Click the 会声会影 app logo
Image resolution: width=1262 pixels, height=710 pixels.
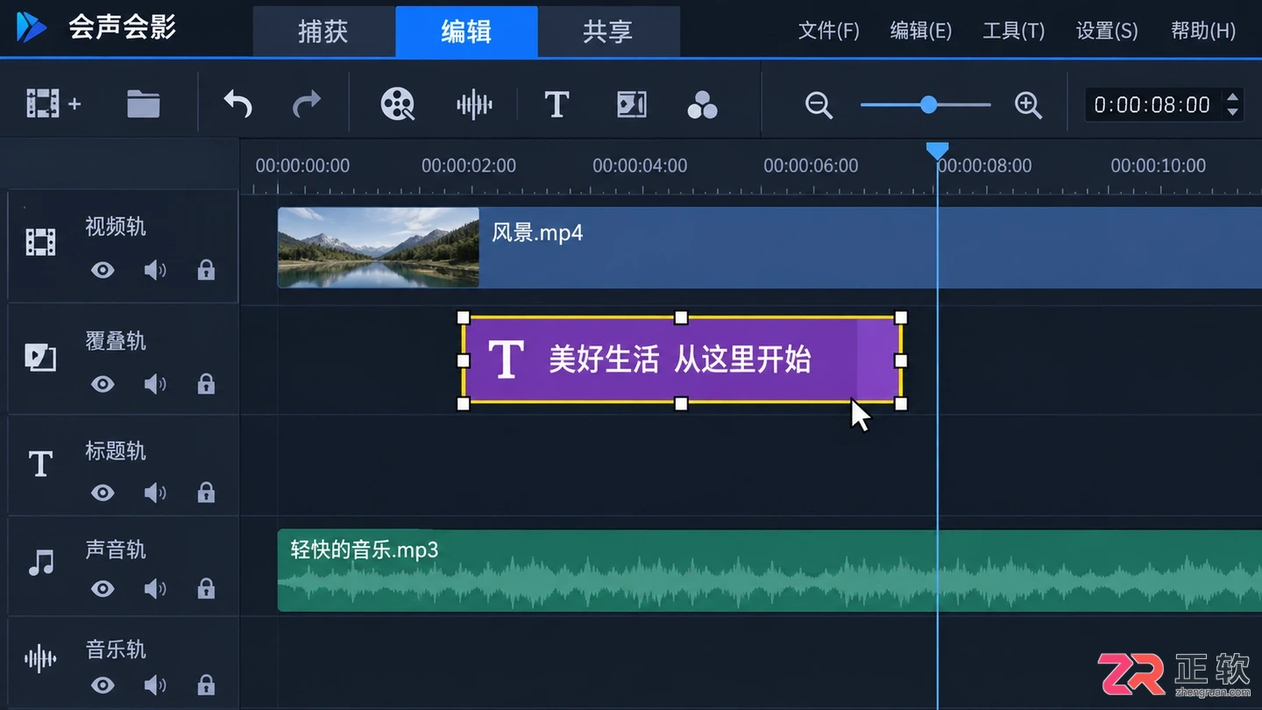click(x=32, y=28)
